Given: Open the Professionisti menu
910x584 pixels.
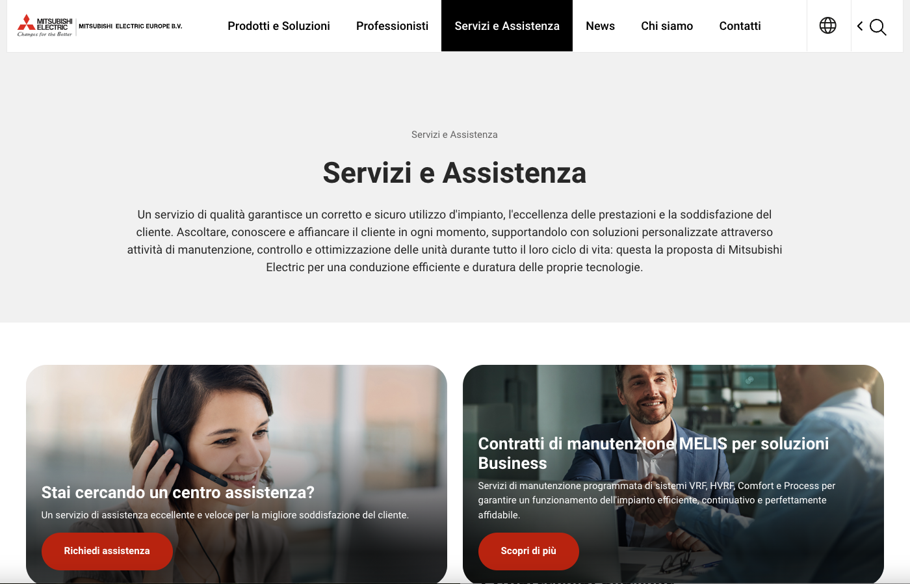Looking at the screenshot, I should (x=392, y=26).
